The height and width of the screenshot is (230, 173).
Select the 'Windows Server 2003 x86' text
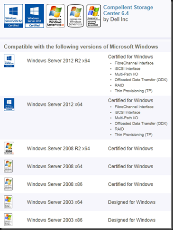point(55,220)
